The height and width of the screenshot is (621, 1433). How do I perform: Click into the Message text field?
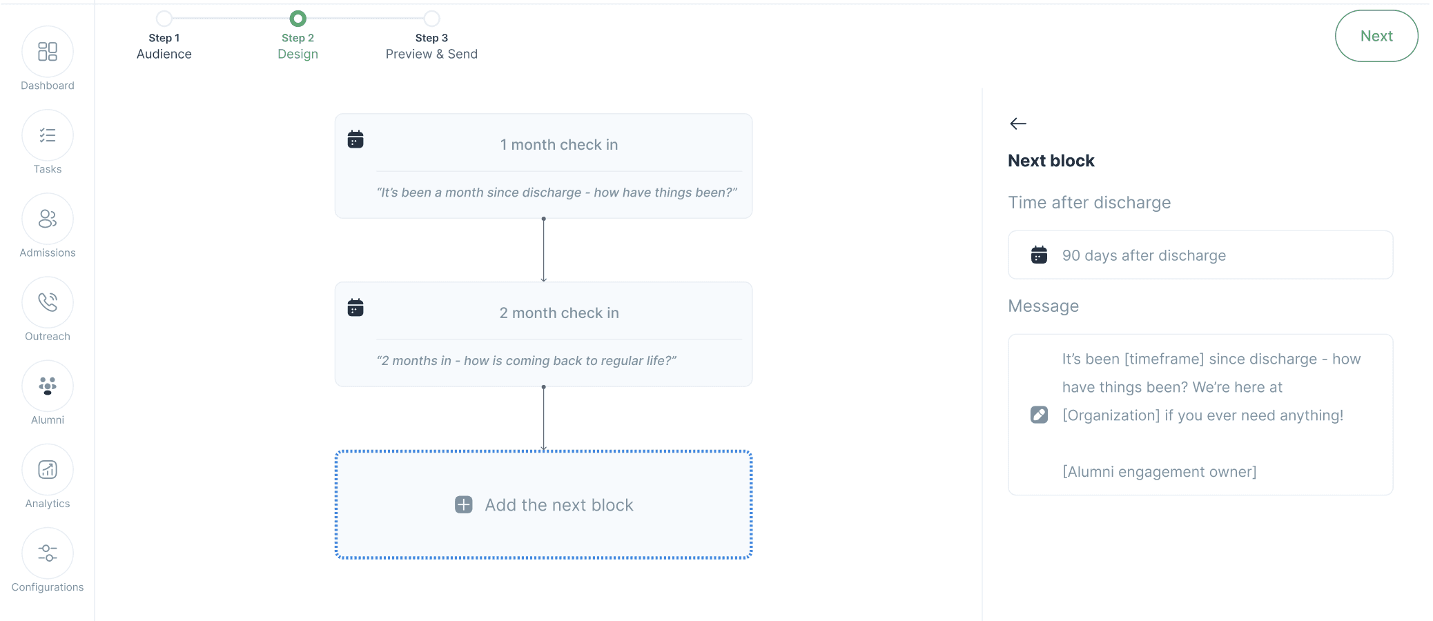[1211, 415]
